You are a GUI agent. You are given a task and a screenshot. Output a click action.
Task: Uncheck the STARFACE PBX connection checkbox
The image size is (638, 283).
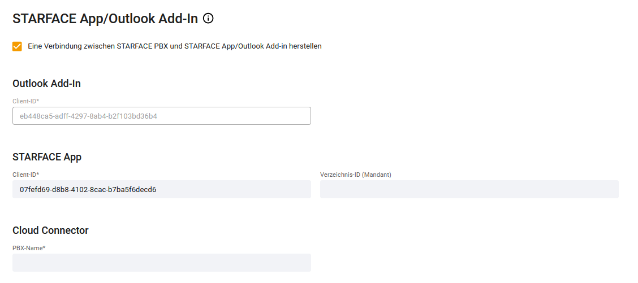tap(17, 46)
